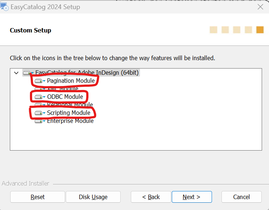Click the Pagination Module drive icon

pos(39,81)
